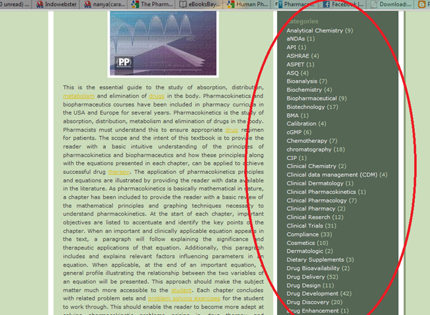Open the nanya(cara... browser tab

click(104, 5)
